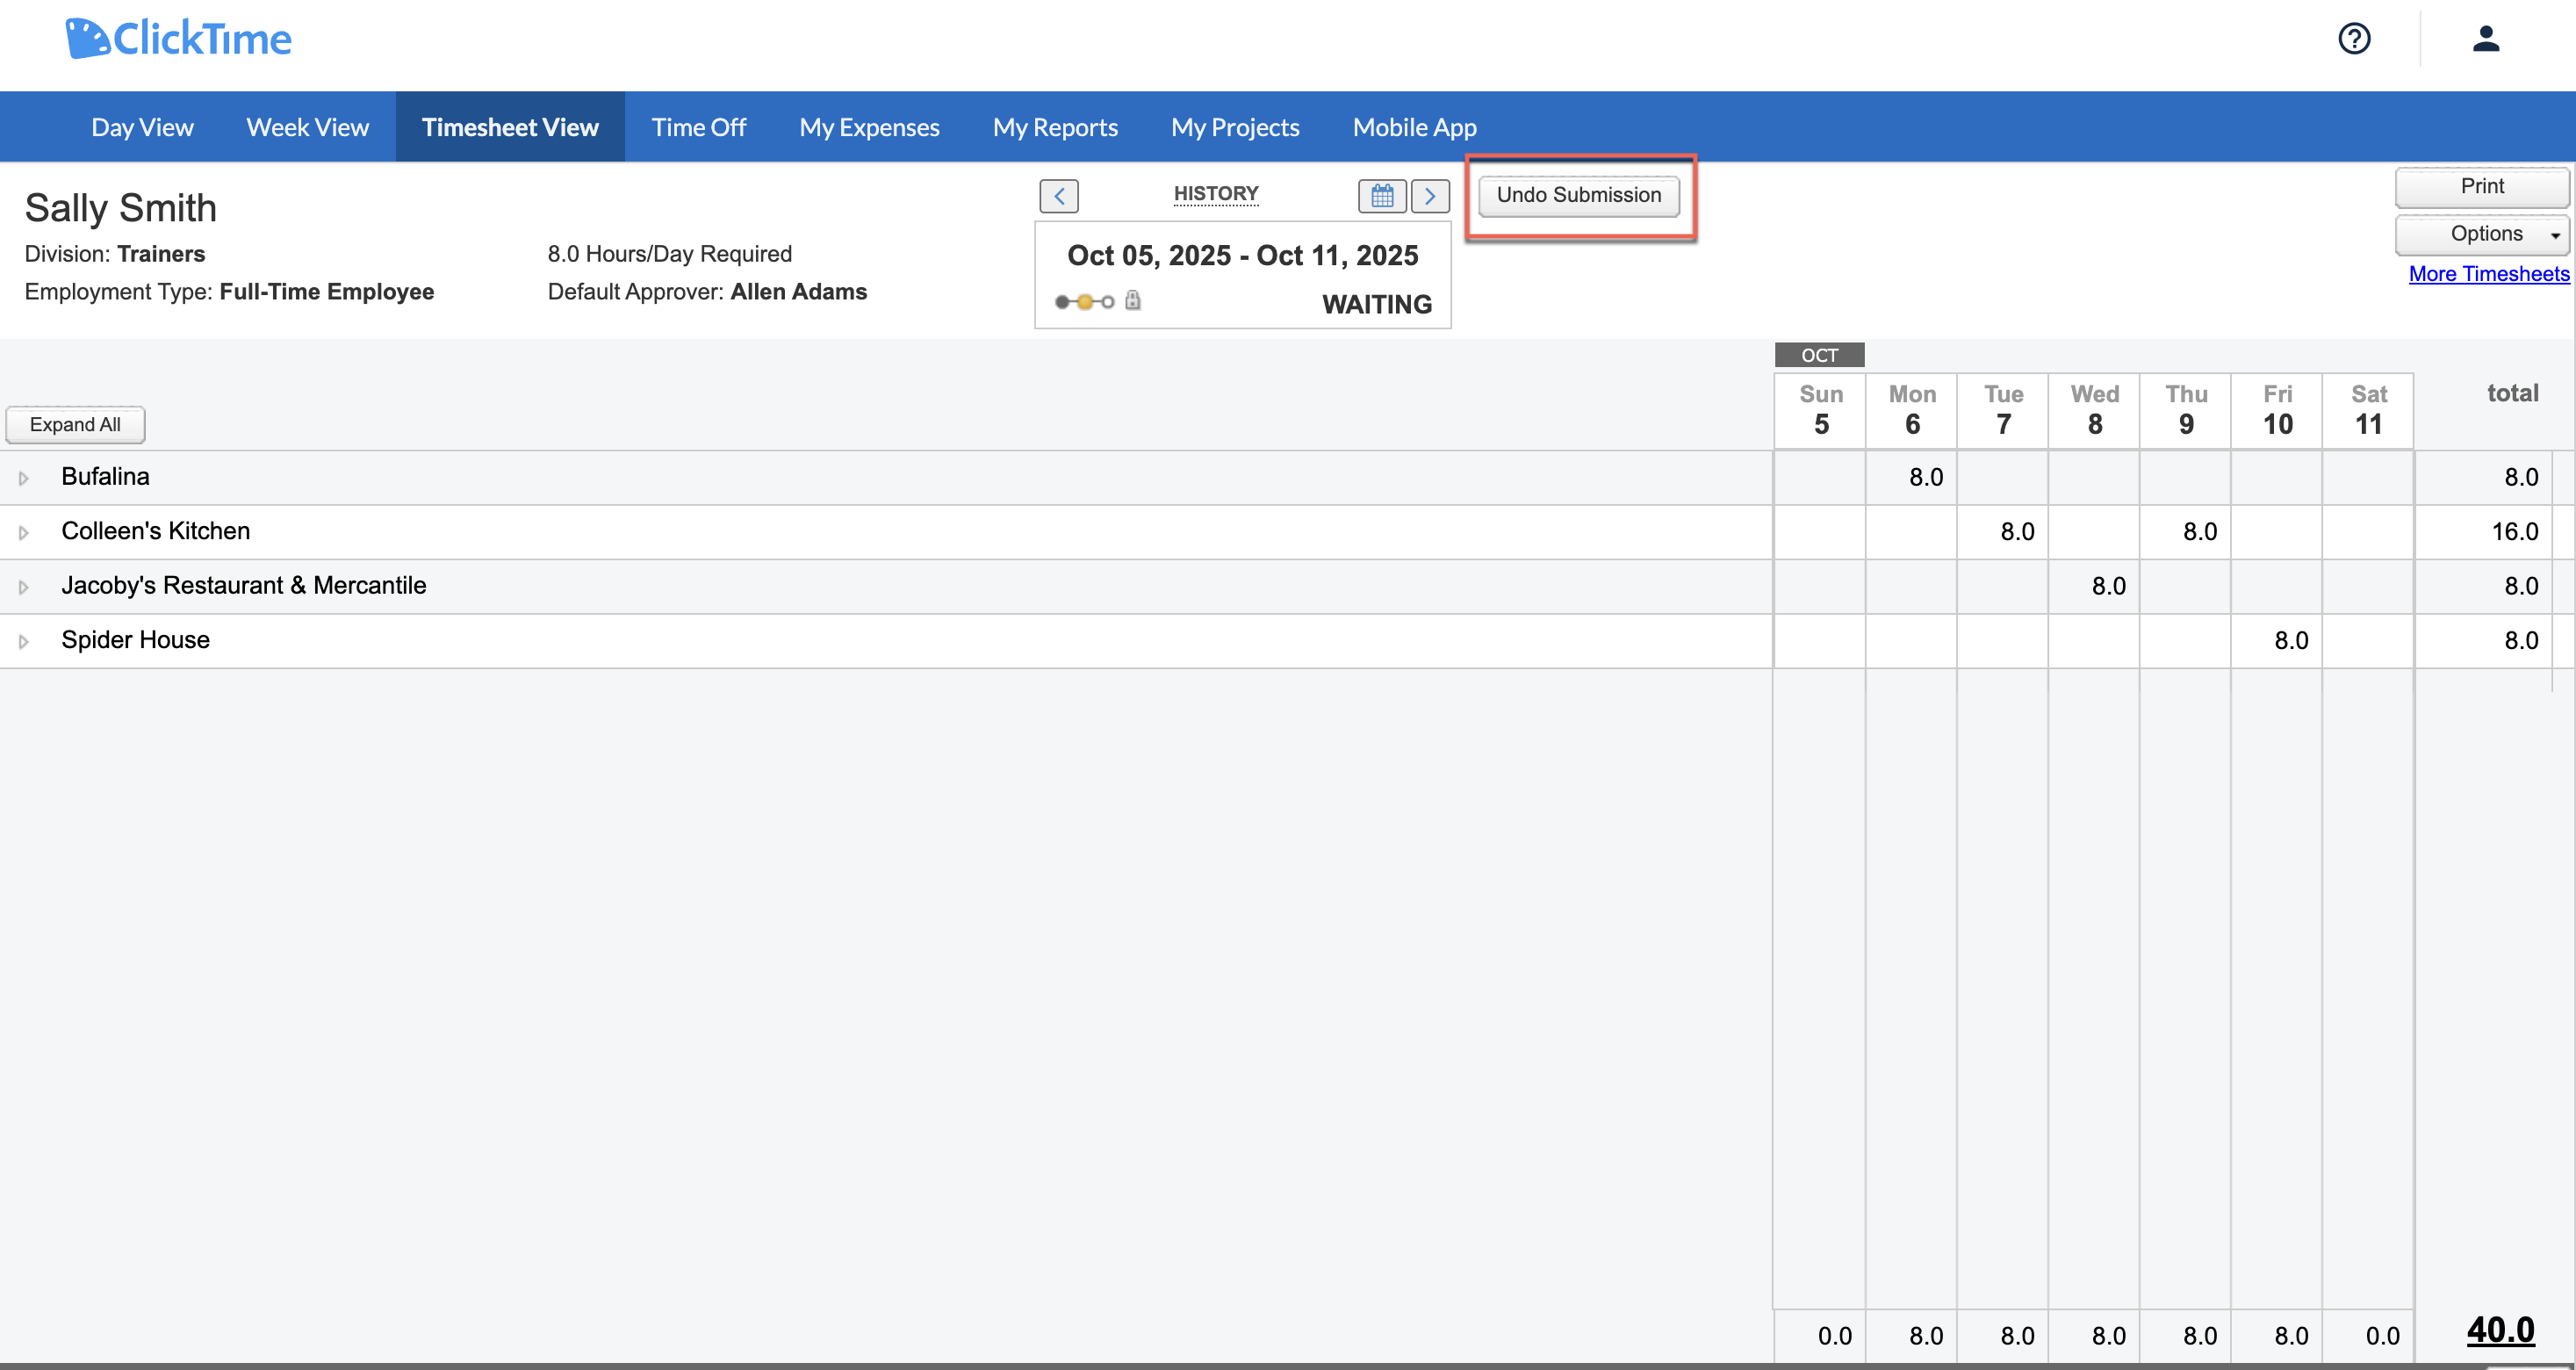The image size is (2576, 1370).
Task: Click the Oct 05 - Oct 11 date range
Action: coord(1243,256)
